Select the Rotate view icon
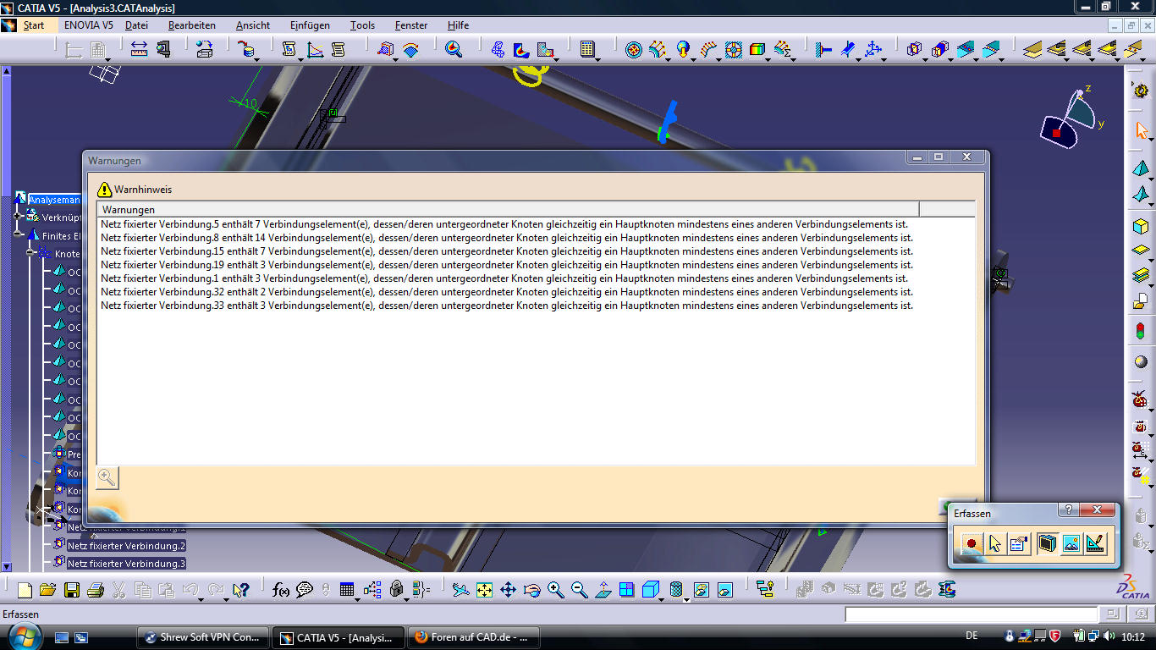 point(531,590)
